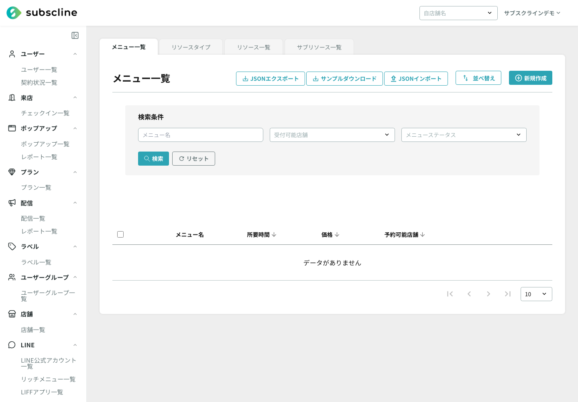
Task: Open ユーザー一覧 in sidebar
Action: coord(39,70)
